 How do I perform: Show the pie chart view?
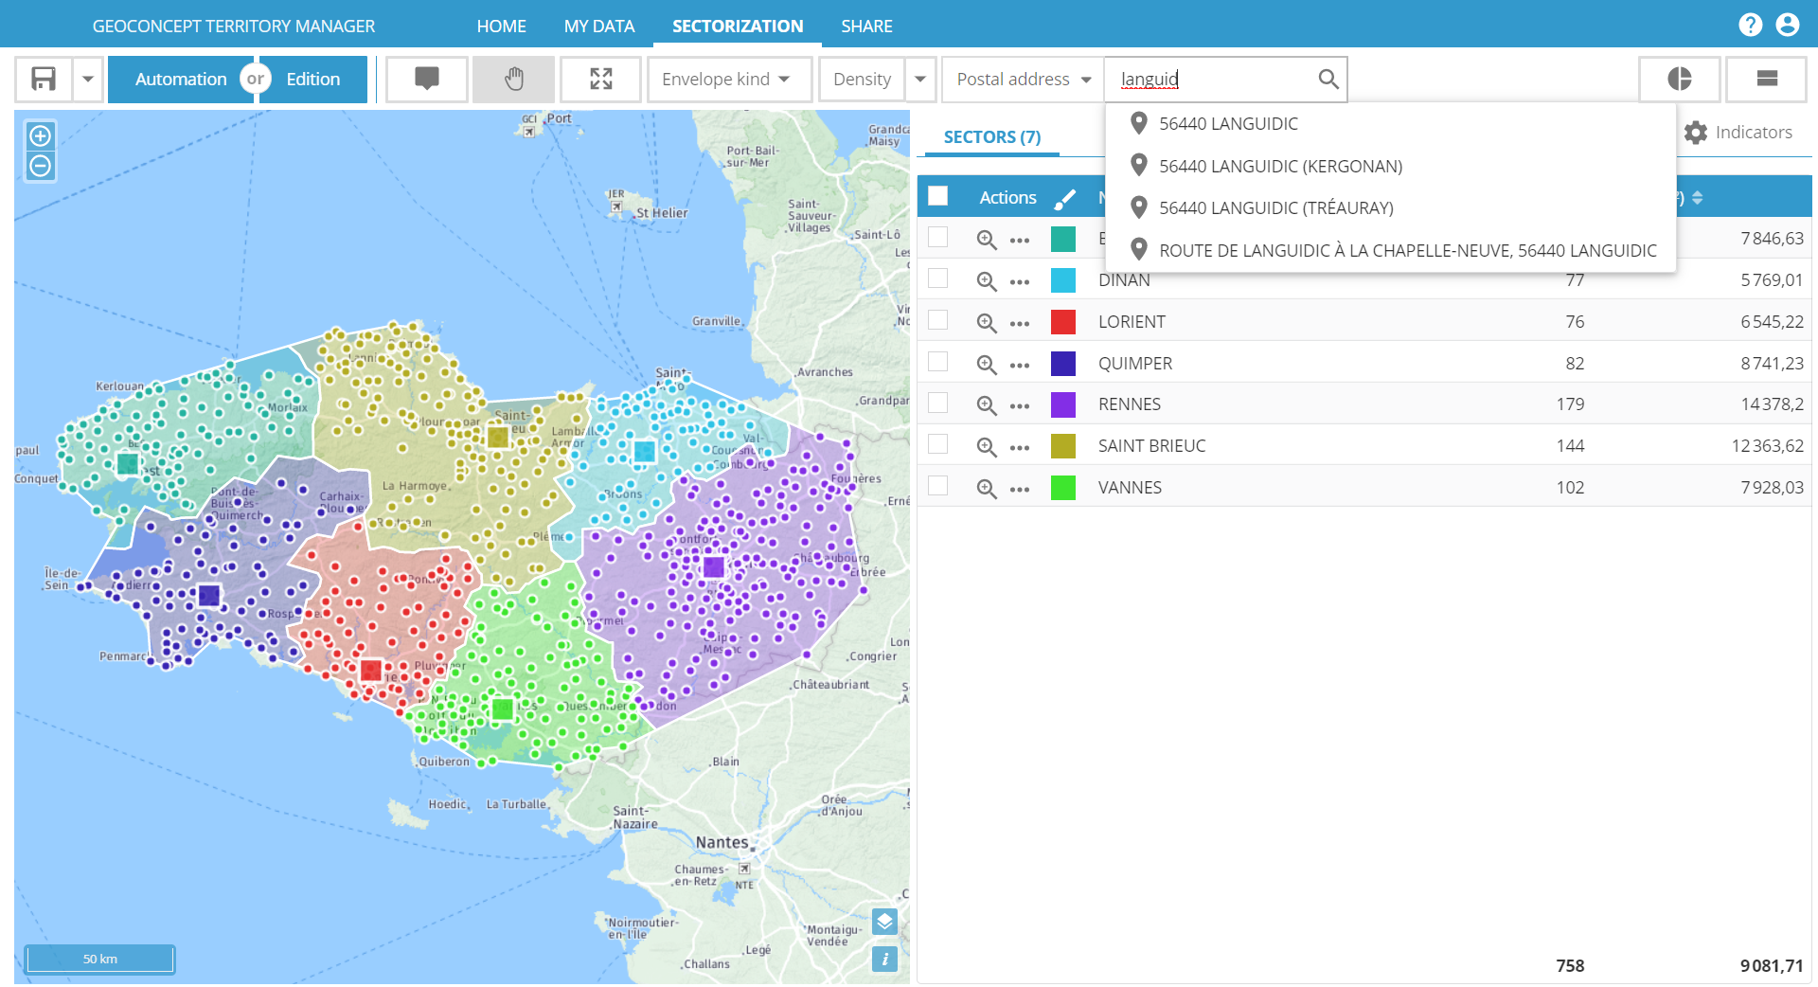coord(1679,79)
